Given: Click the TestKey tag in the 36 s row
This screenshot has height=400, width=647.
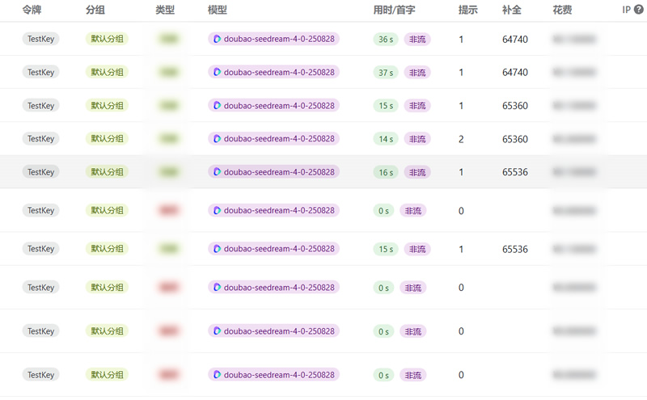Looking at the screenshot, I should pyautogui.click(x=40, y=39).
